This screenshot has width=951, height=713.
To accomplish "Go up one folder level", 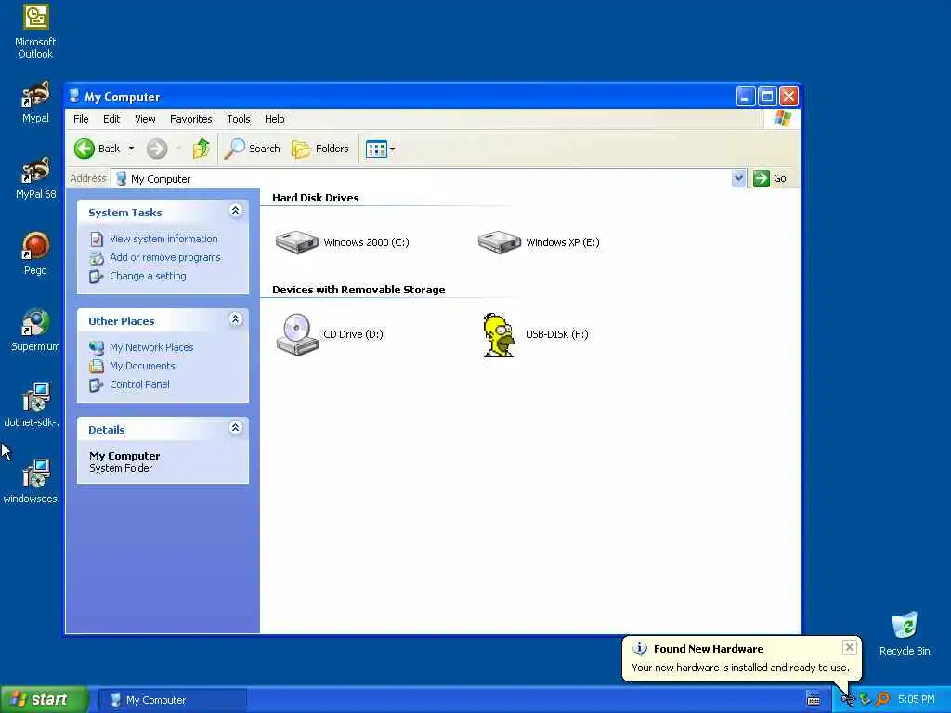I will 202,149.
